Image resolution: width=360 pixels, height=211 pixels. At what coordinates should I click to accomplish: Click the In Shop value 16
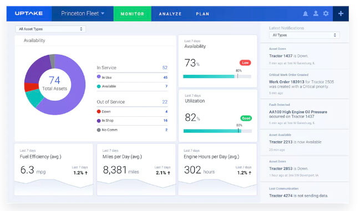[x=165, y=121]
